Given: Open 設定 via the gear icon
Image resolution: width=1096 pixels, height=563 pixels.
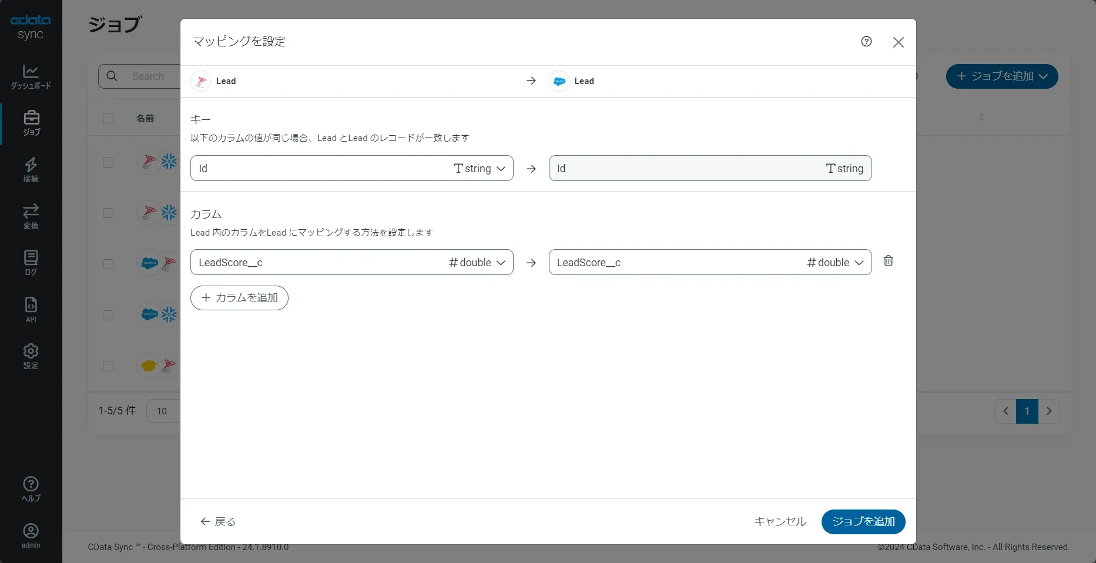Looking at the screenshot, I should pos(31,355).
